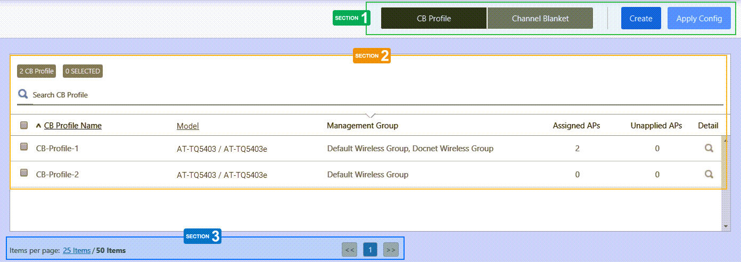Screen dimensions: 741x262
Task: Check the CB-Profile-1 row checkbox
Action: click(24, 147)
